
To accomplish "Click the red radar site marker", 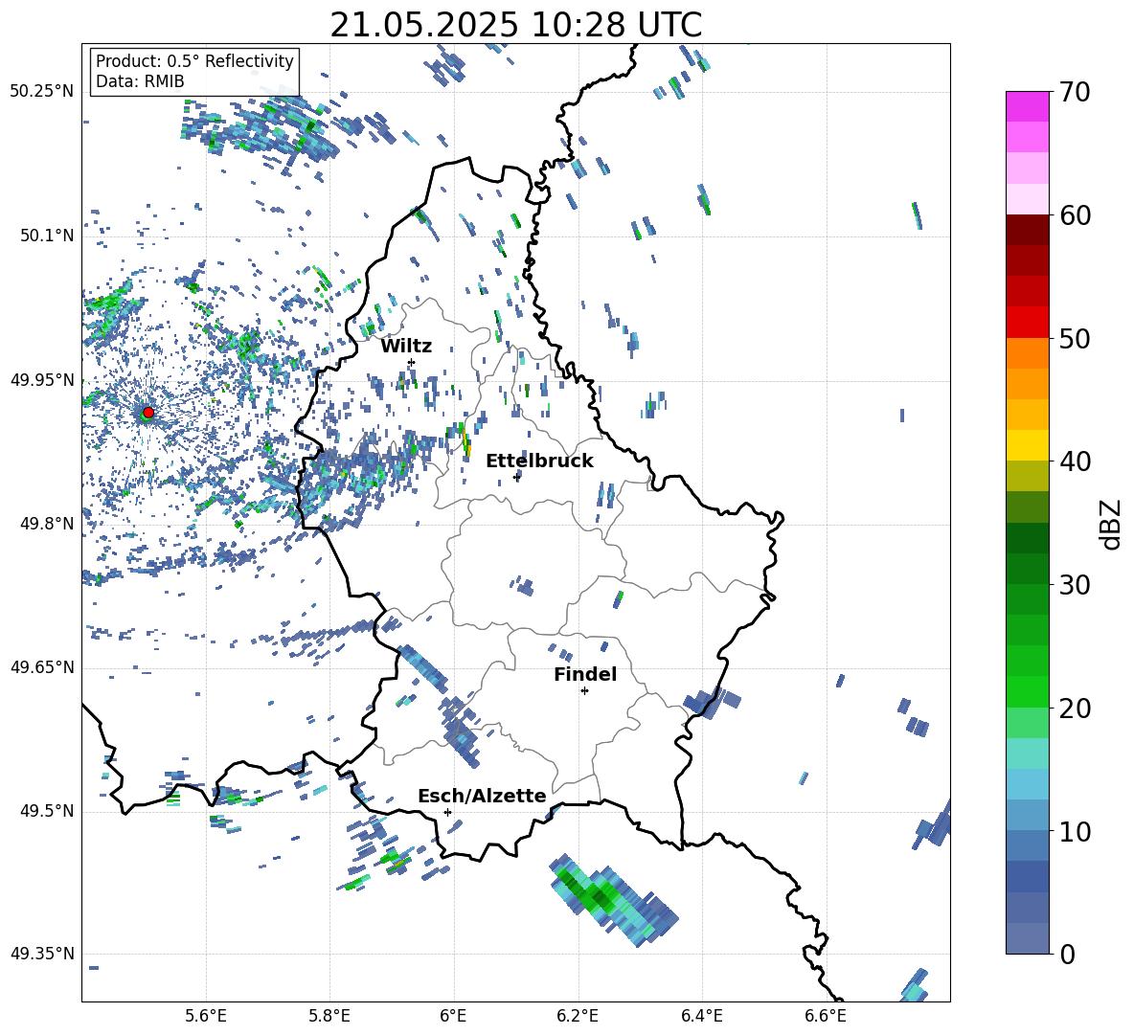I will (147, 412).
